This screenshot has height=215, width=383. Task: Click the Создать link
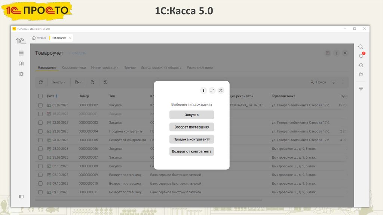[77, 53]
